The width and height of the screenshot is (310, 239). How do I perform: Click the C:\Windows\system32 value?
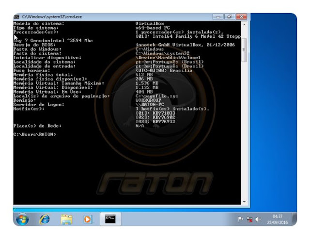tap(163, 53)
